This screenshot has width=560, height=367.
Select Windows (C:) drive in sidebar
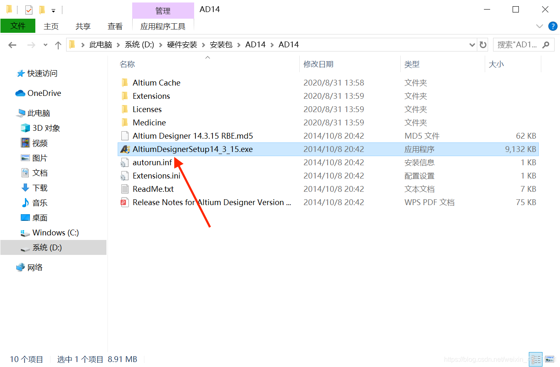[55, 232]
